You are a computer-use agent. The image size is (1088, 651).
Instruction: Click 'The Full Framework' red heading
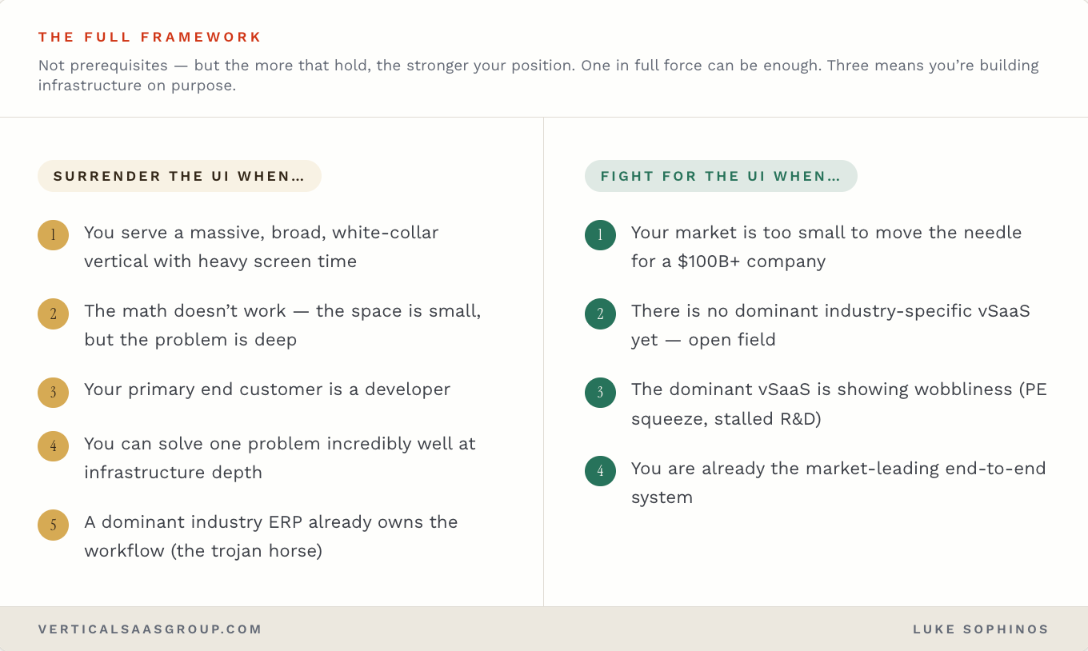point(150,37)
